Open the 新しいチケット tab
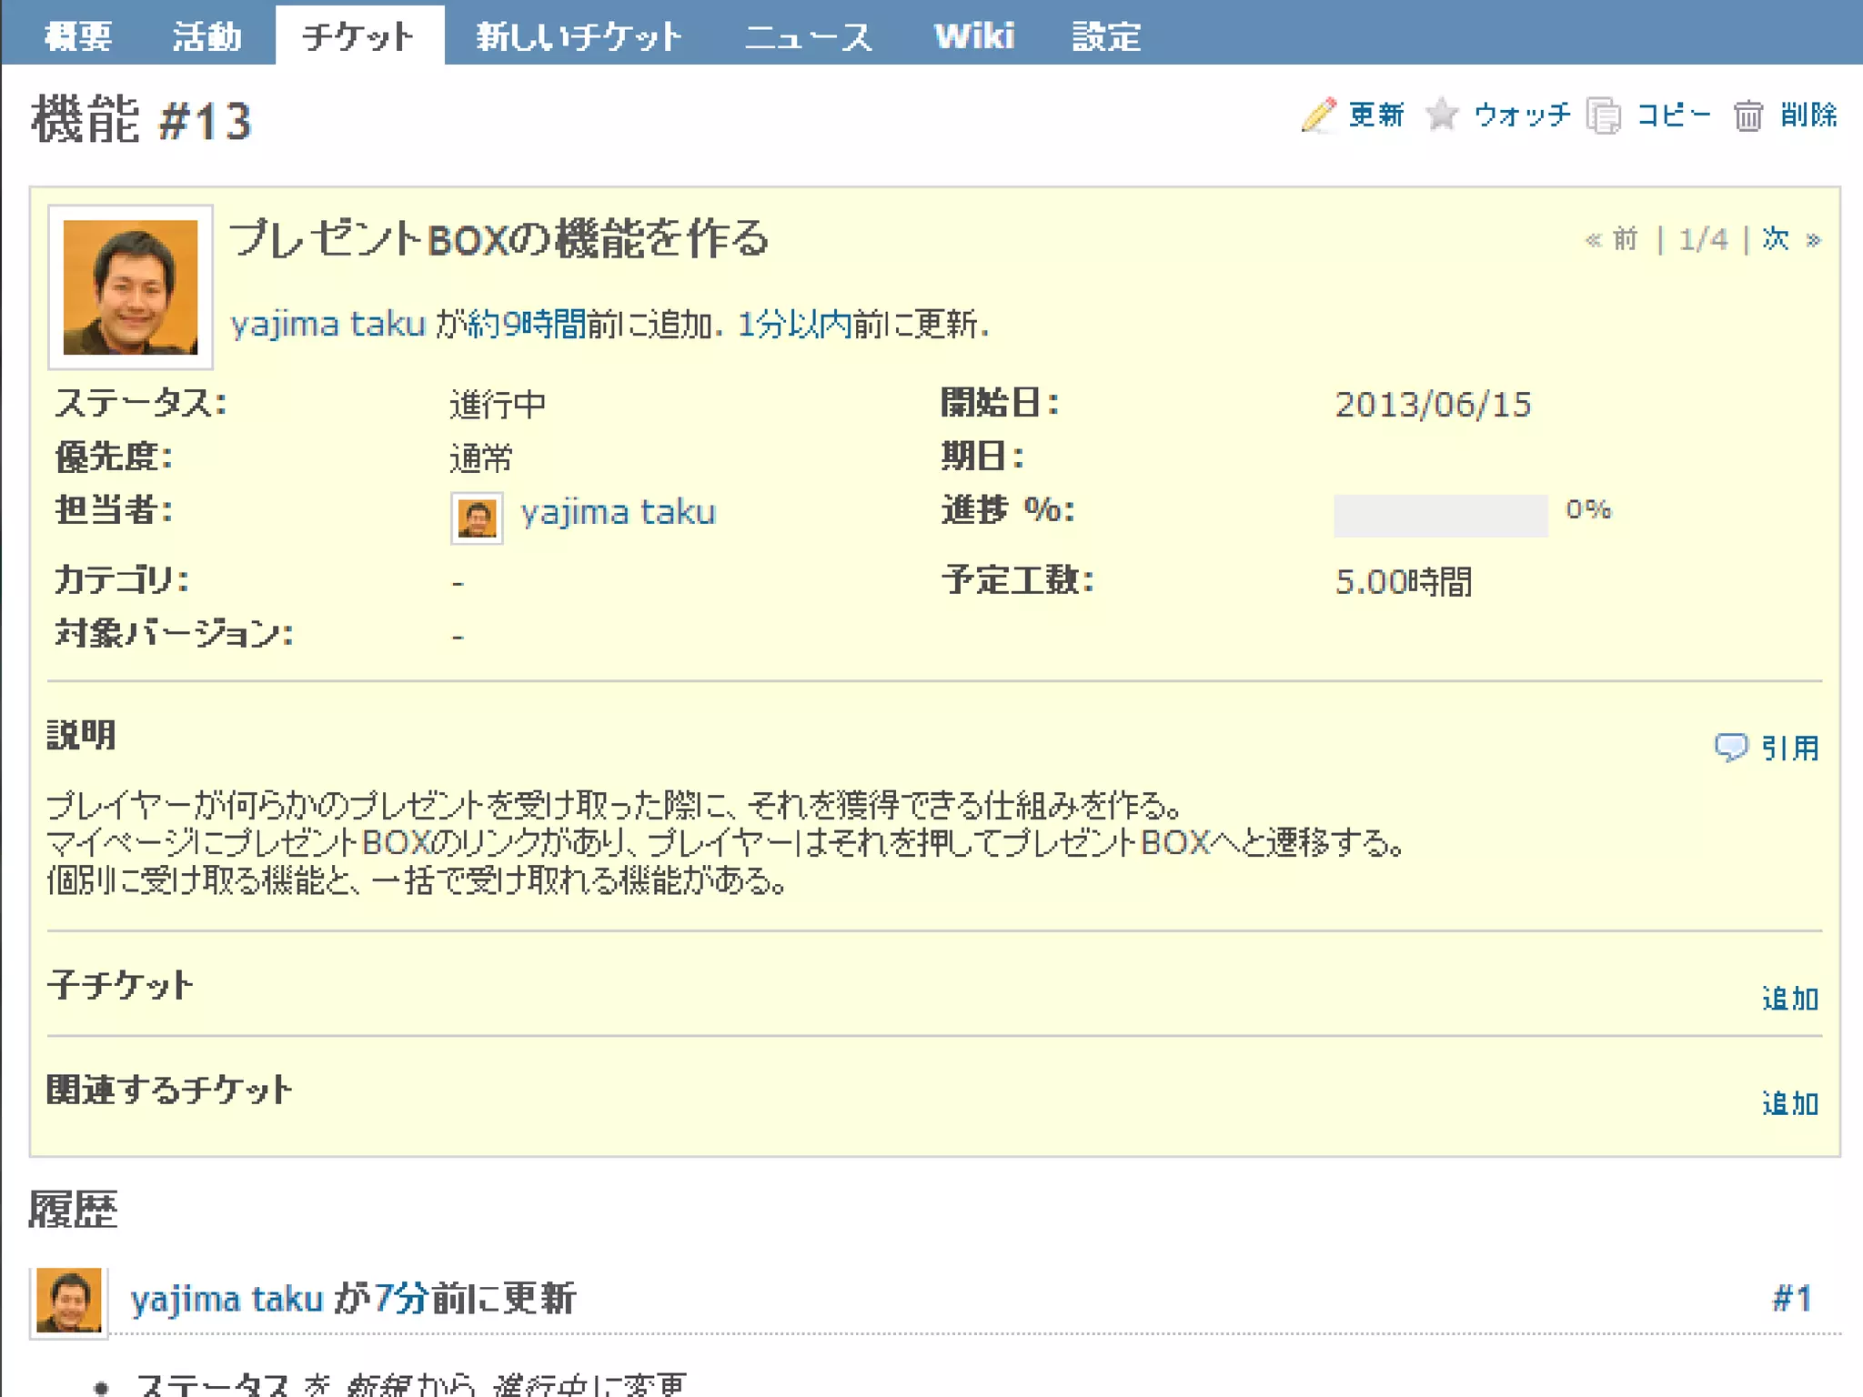This screenshot has width=1863, height=1397. point(579,36)
